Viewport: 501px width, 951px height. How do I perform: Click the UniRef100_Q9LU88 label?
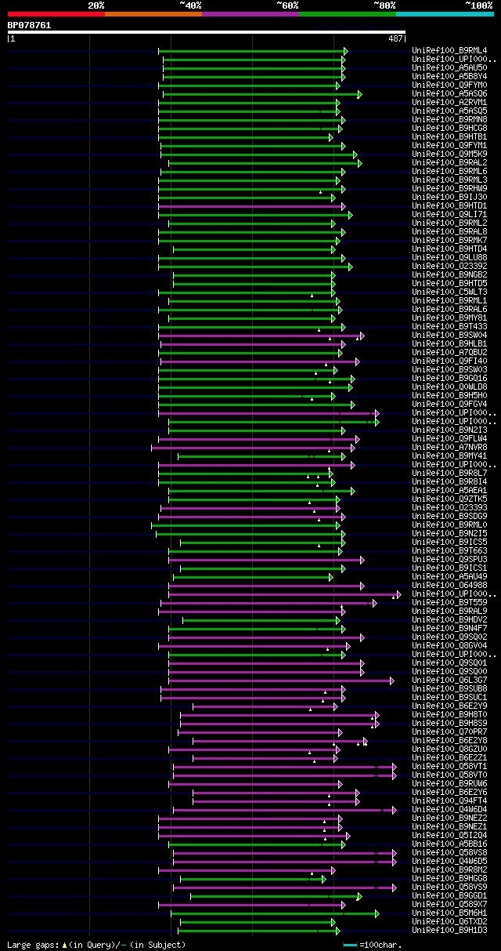pyautogui.click(x=449, y=258)
